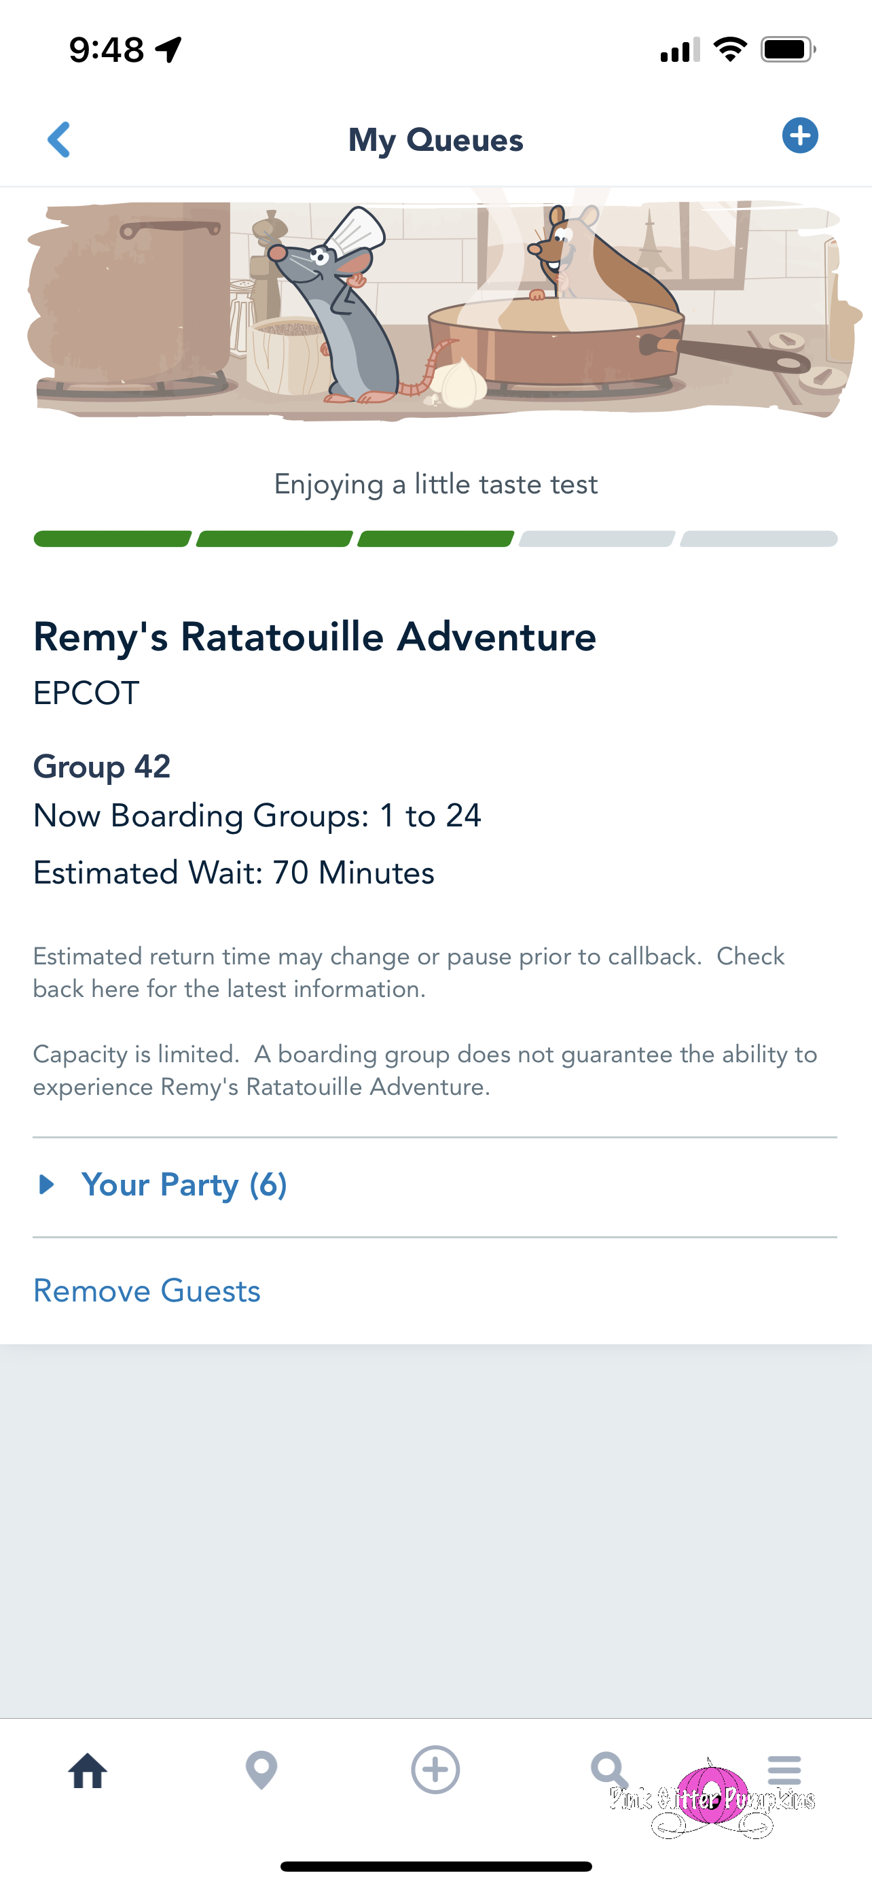This screenshot has height=1888, width=872.
Task: Tap the Remy's Ratatouille Adventure title
Action: (315, 636)
